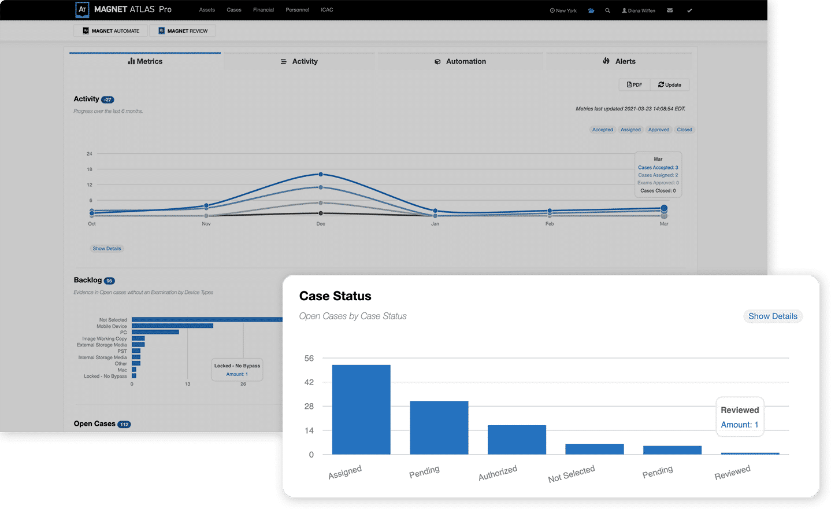The image size is (831, 509).
Task: Open the New York time zone indicator
Action: (563, 10)
